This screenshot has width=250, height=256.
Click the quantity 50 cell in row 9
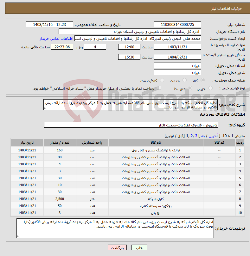point(60,206)
